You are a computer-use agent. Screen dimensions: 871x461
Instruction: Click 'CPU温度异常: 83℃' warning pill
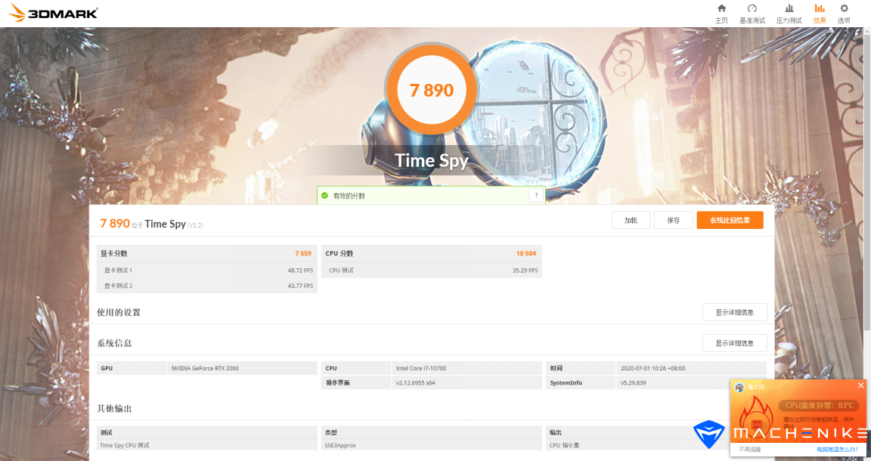pos(819,406)
